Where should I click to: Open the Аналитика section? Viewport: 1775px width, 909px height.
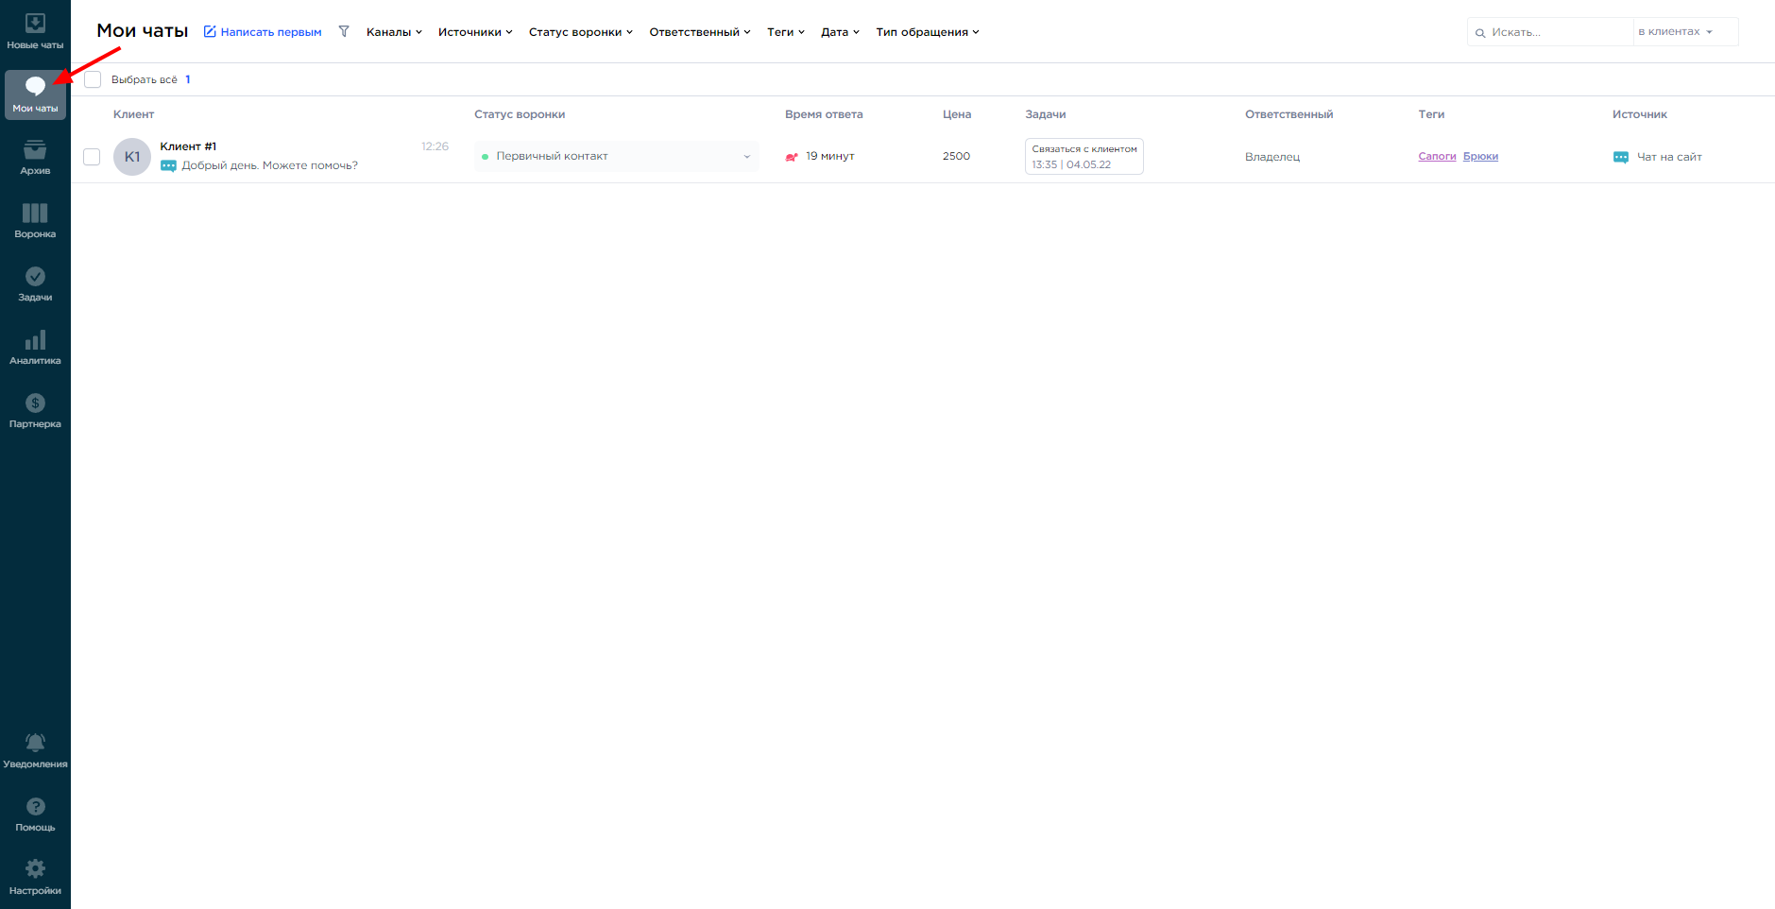(35, 348)
